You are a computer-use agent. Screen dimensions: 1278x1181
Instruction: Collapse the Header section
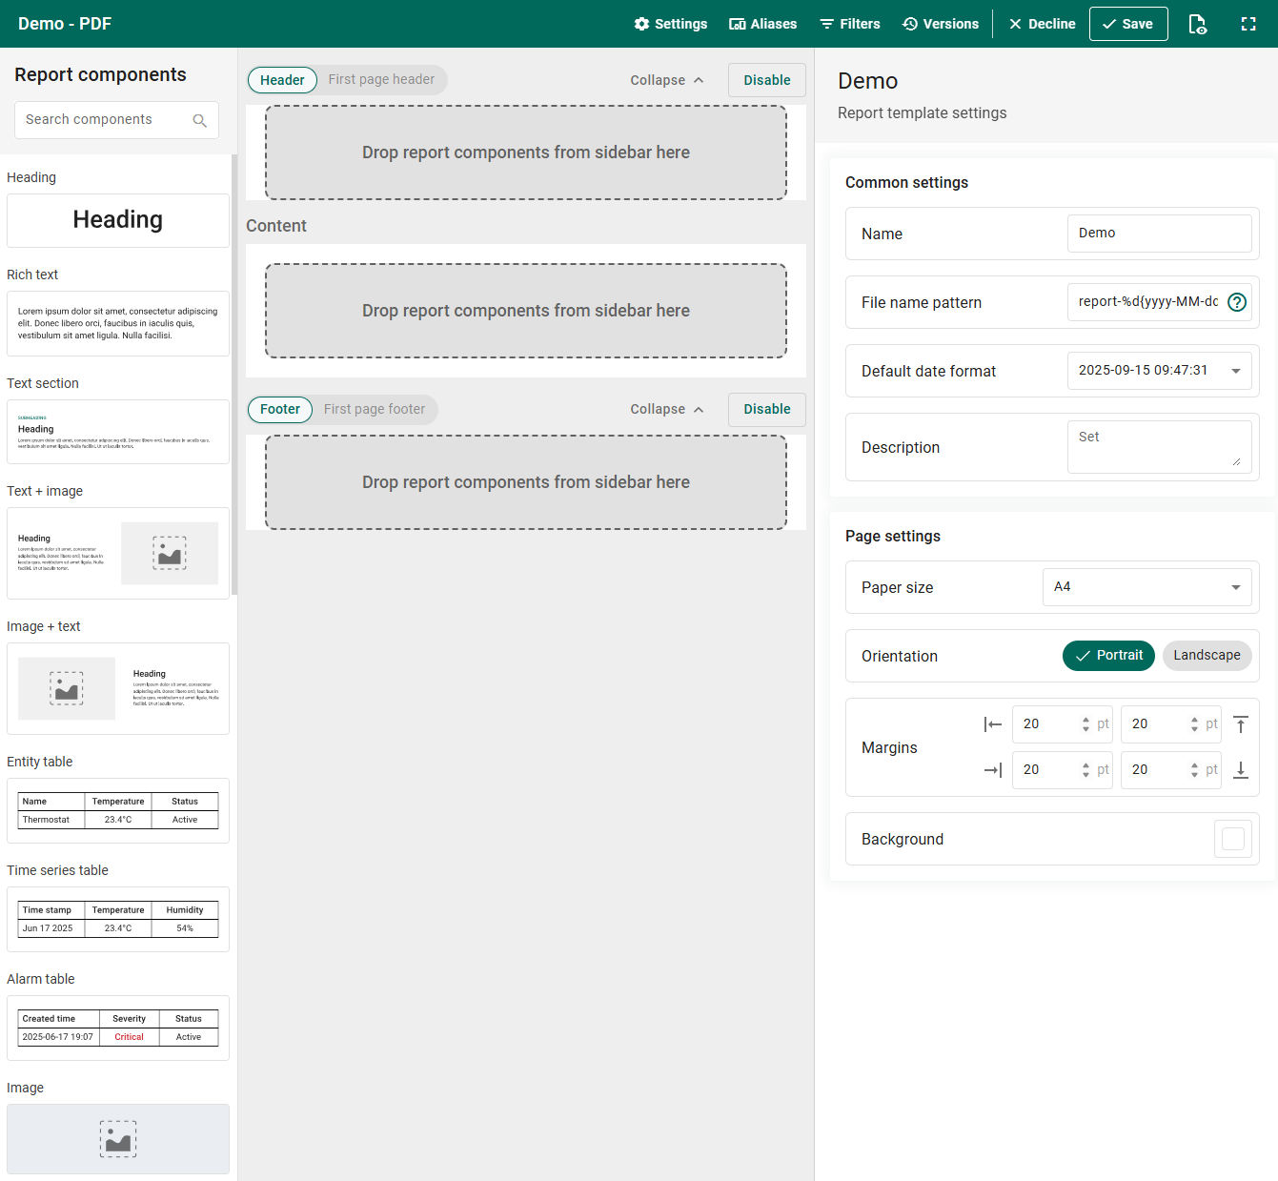tap(667, 80)
